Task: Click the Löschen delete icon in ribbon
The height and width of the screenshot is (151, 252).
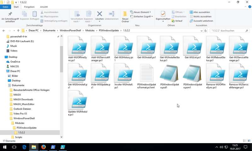Action: [x=100, y=14]
